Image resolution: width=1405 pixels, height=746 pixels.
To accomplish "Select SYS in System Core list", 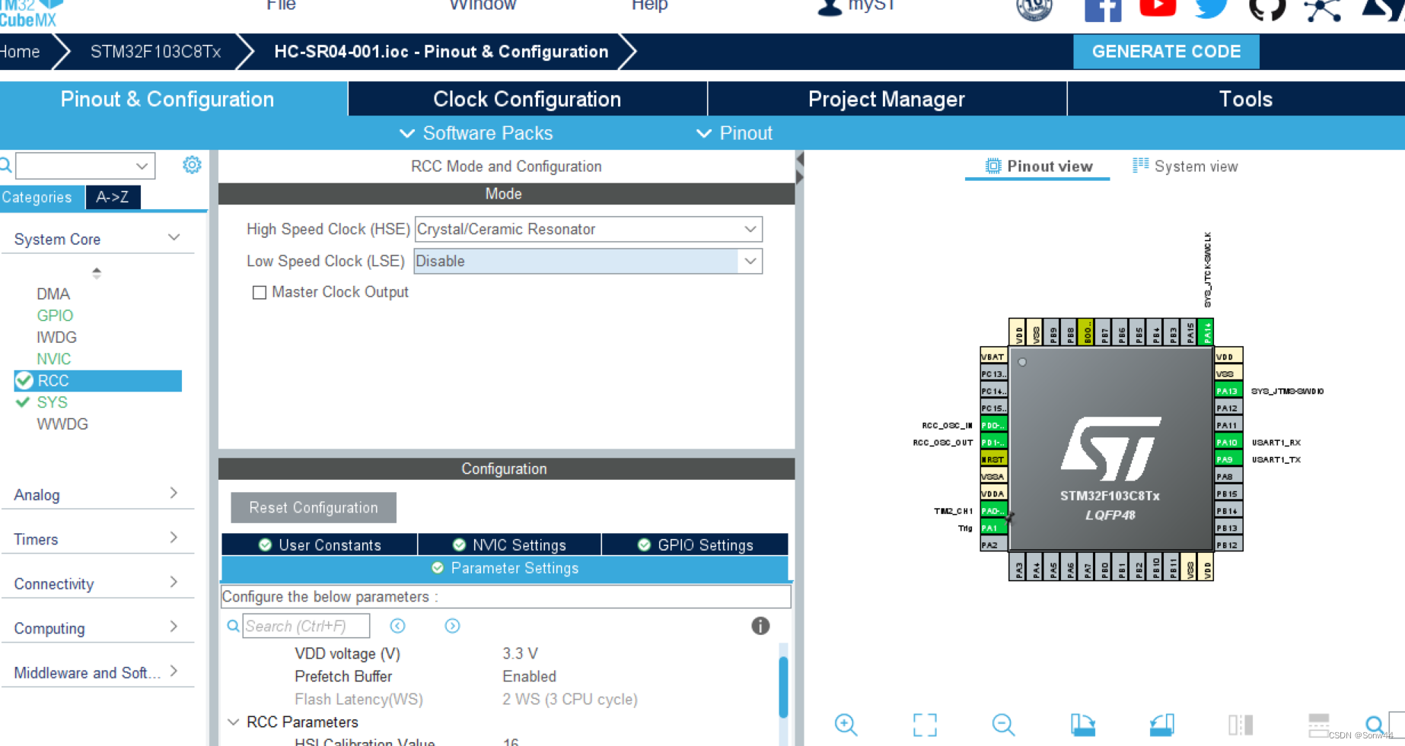I will (x=52, y=402).
